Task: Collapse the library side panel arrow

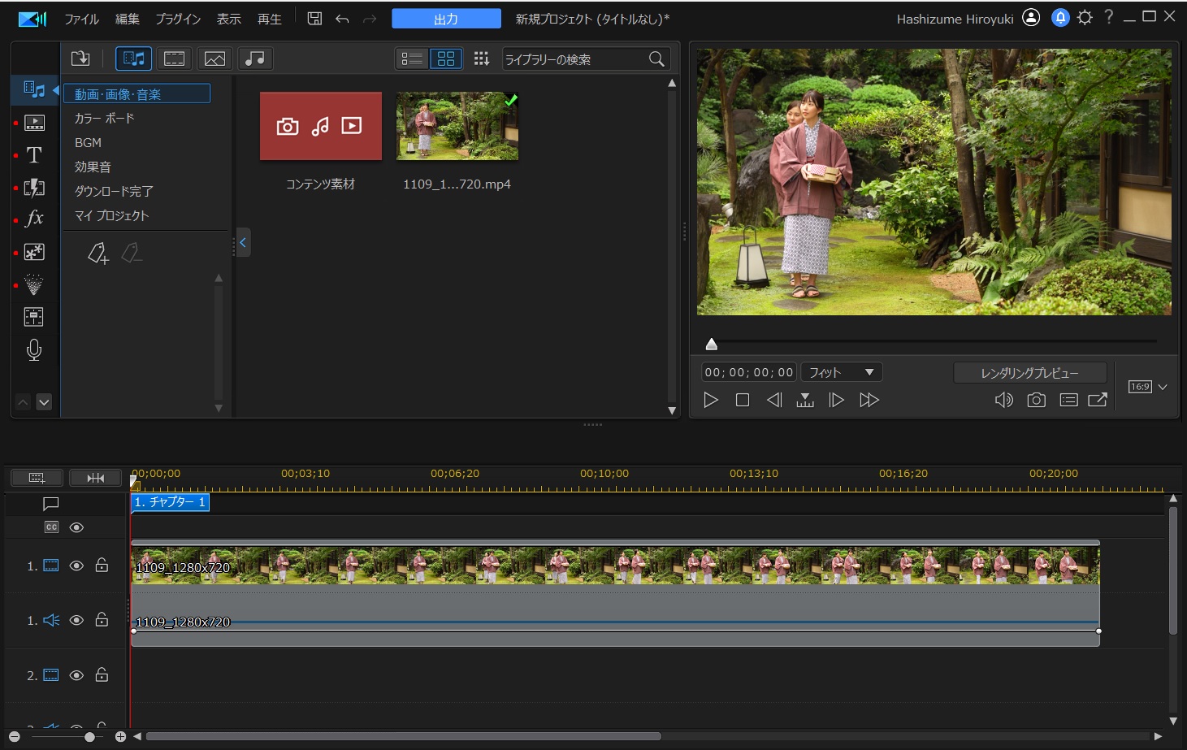Action: click(242, 242)
